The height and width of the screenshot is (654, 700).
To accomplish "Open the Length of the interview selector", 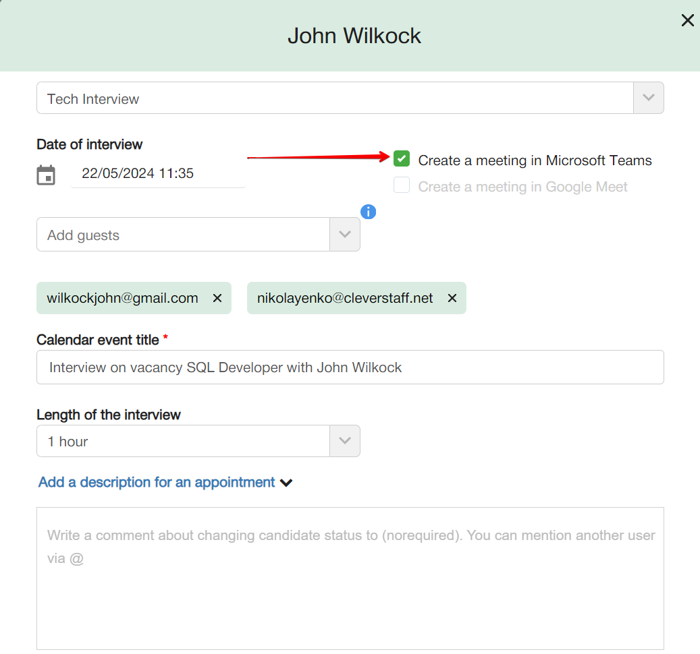I will 182,441.
